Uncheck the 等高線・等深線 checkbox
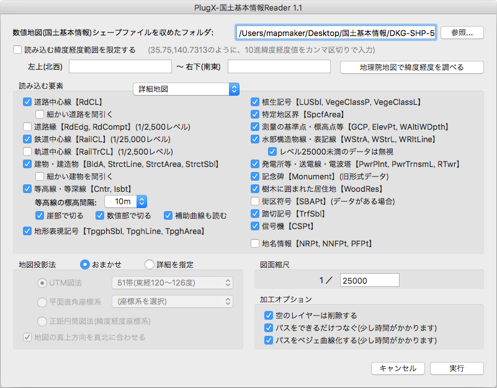 point(27,189)
